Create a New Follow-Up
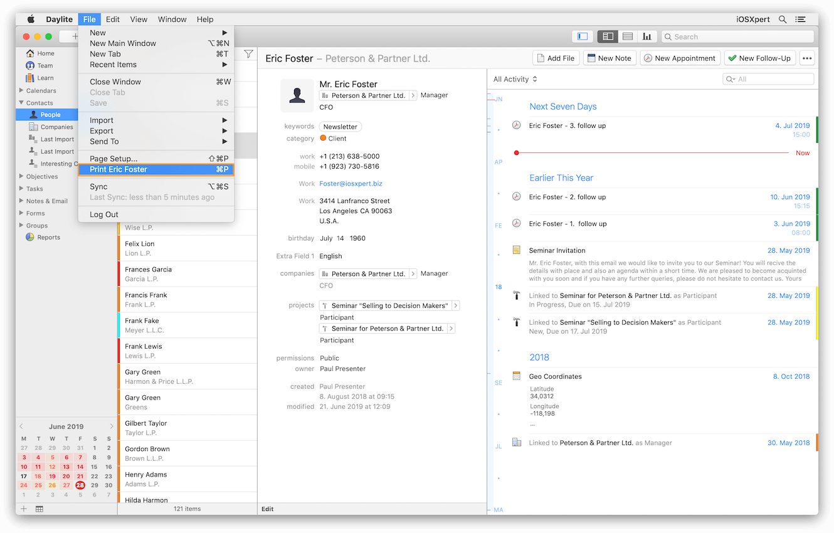This screenshot has height=533, width=834. (759, 58)
